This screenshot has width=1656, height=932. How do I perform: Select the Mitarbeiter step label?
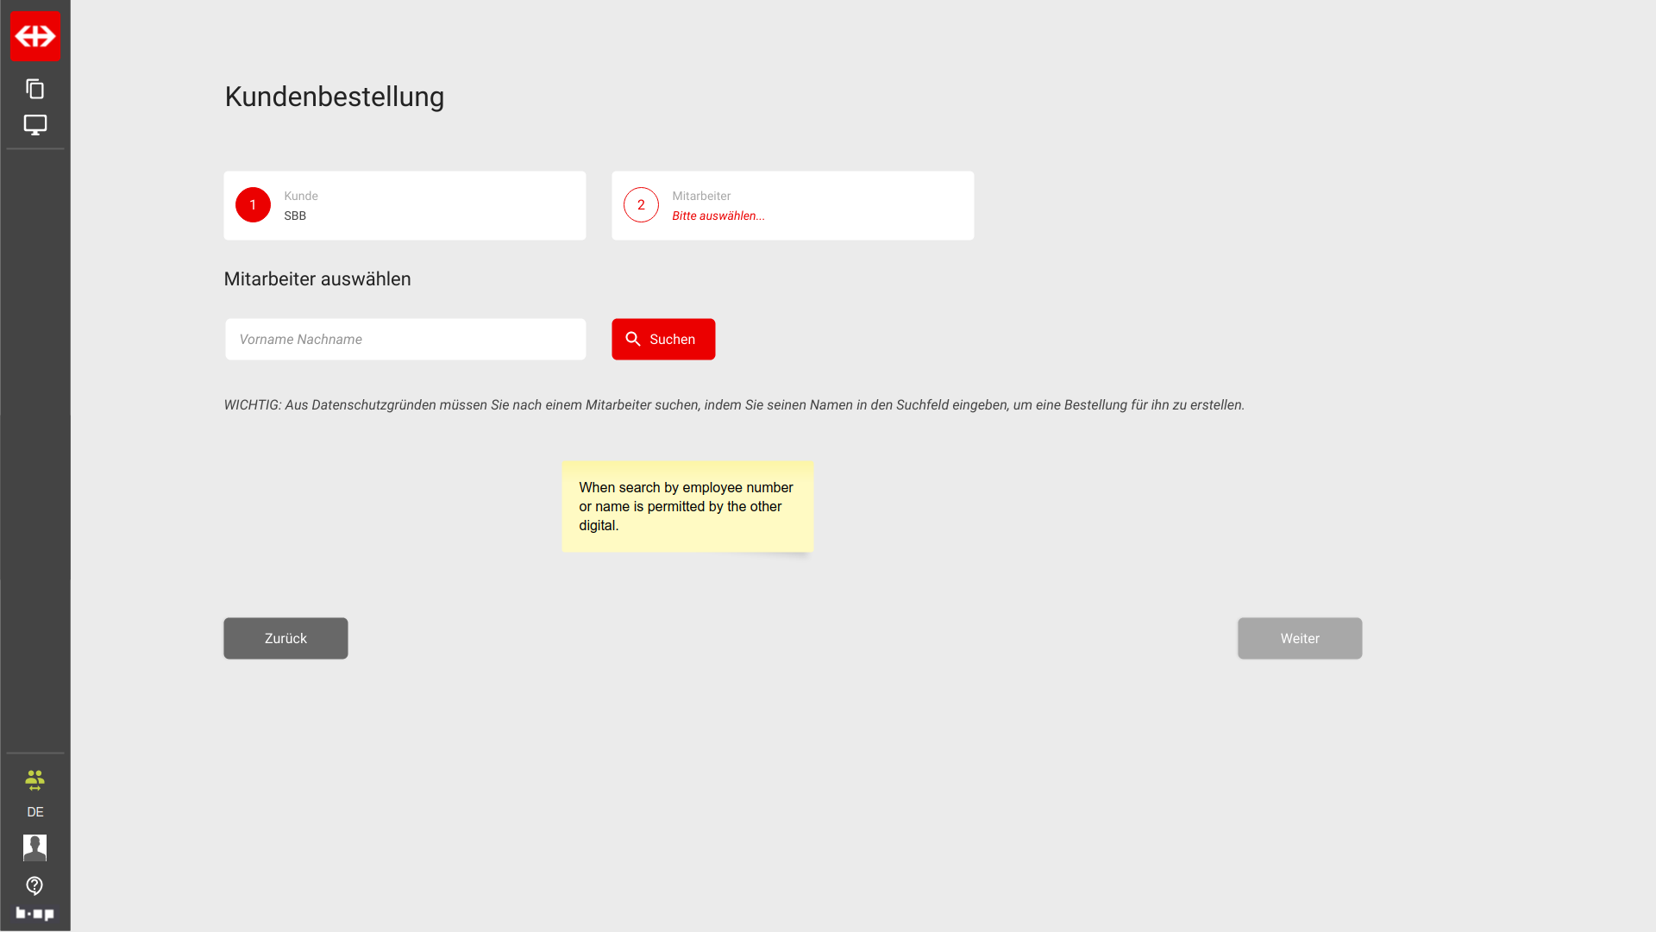[x=701, y=196]
